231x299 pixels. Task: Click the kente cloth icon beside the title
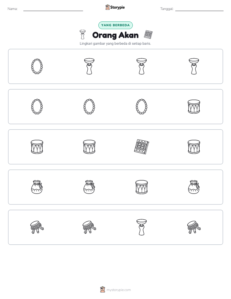(x=148, y=35)
